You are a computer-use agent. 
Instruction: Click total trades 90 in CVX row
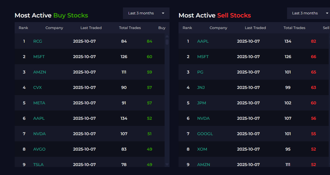[x=124, y=87]
